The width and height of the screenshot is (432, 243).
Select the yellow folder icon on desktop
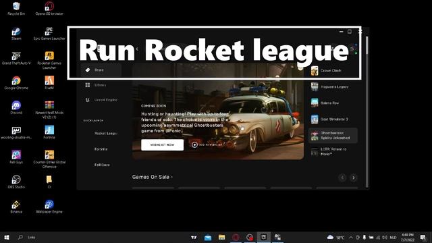coord(49,182)
